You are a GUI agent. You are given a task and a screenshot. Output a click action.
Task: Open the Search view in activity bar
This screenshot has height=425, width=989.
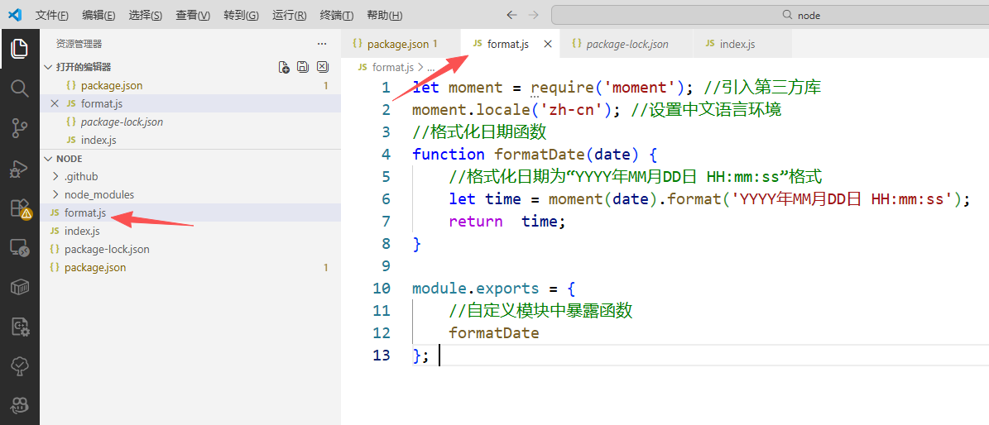tap(19, 88)
